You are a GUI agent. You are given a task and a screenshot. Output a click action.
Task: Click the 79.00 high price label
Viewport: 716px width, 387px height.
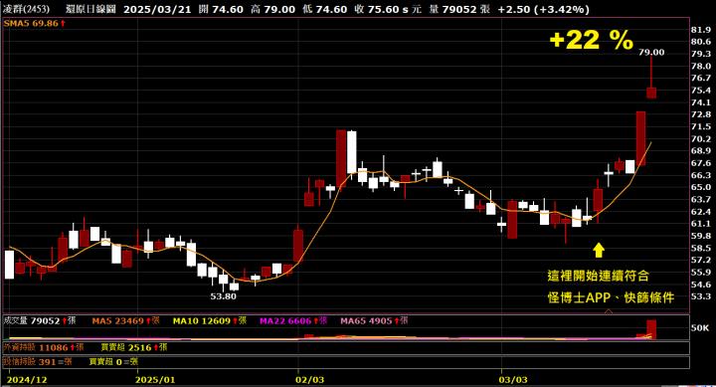651,52
